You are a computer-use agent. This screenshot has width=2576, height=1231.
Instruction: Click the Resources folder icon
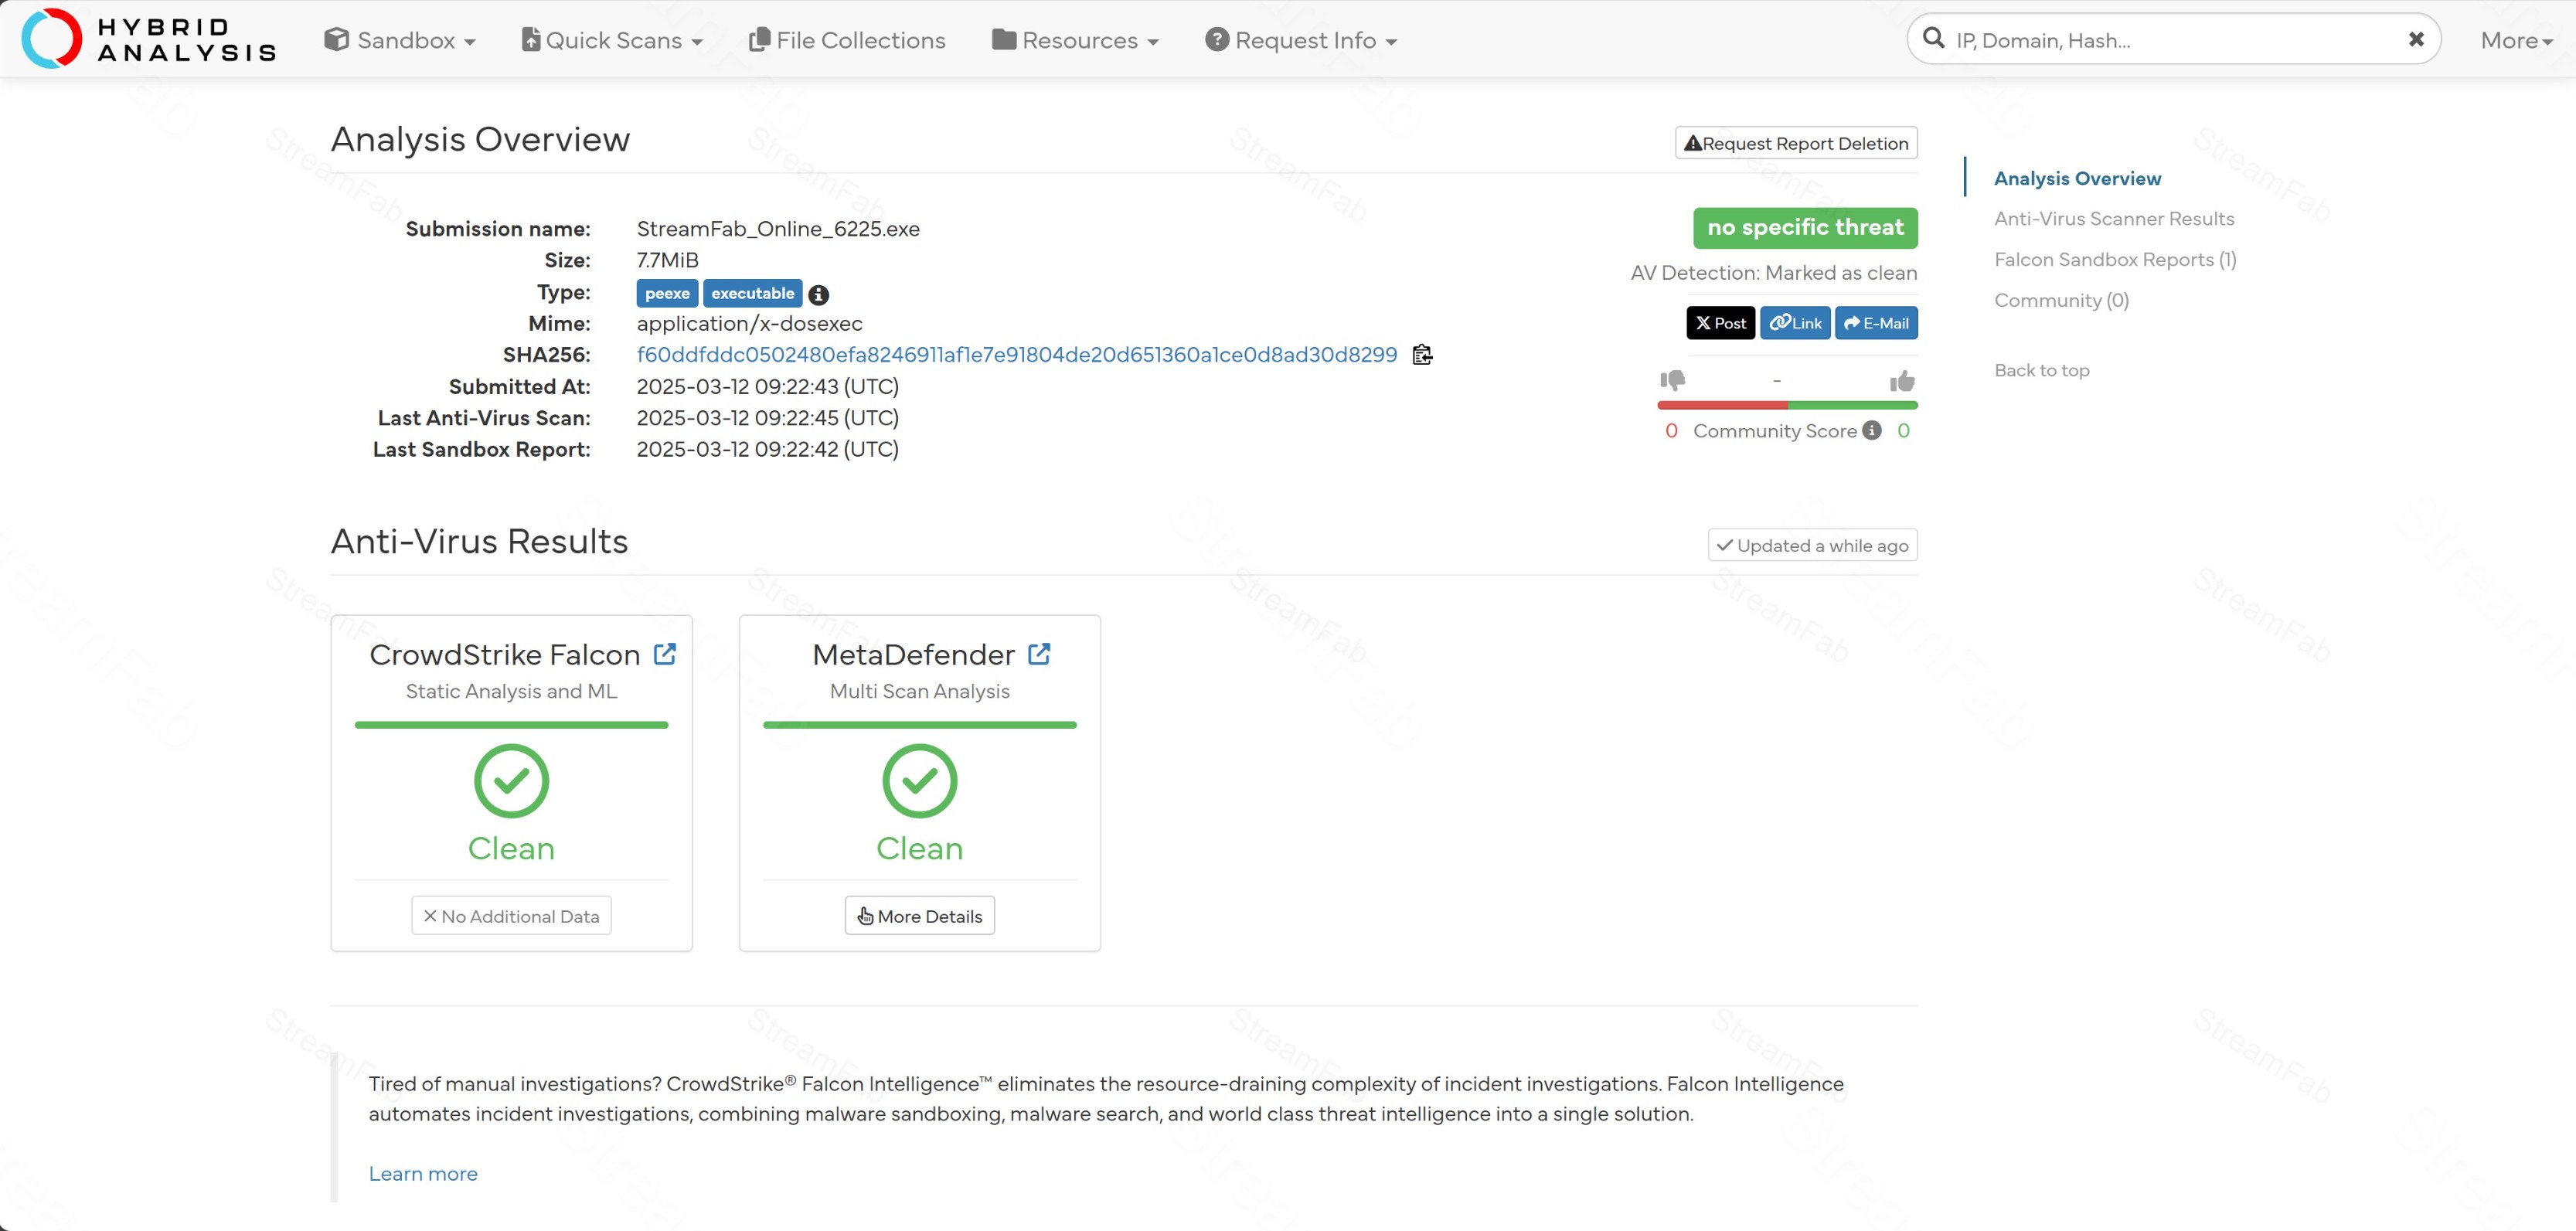1004,39
